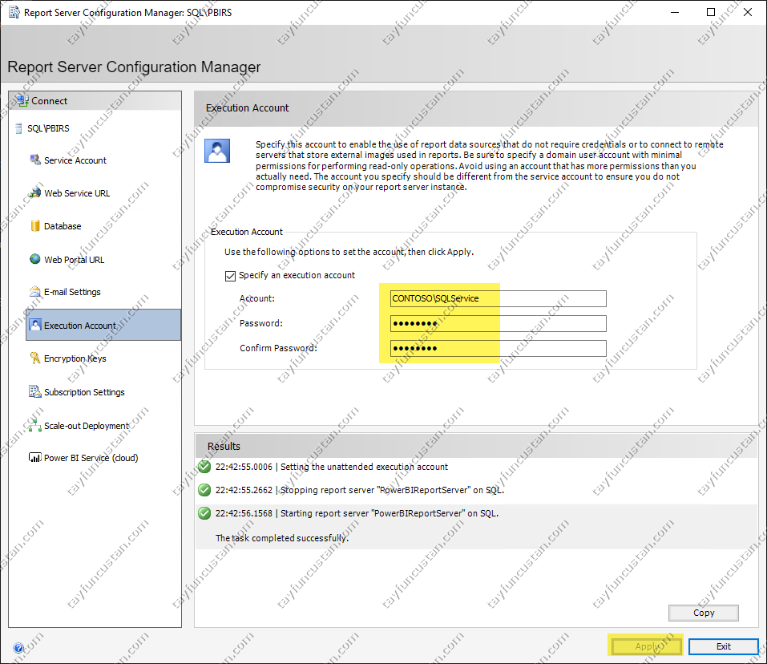Image resolution: width=767 pixels, height=664 pixels.
Task: Click the Results panel heading
Action: (224, 446)
